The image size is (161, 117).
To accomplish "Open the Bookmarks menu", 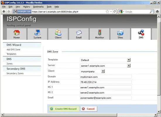I will pyautogui.click(x=38, y=7).
